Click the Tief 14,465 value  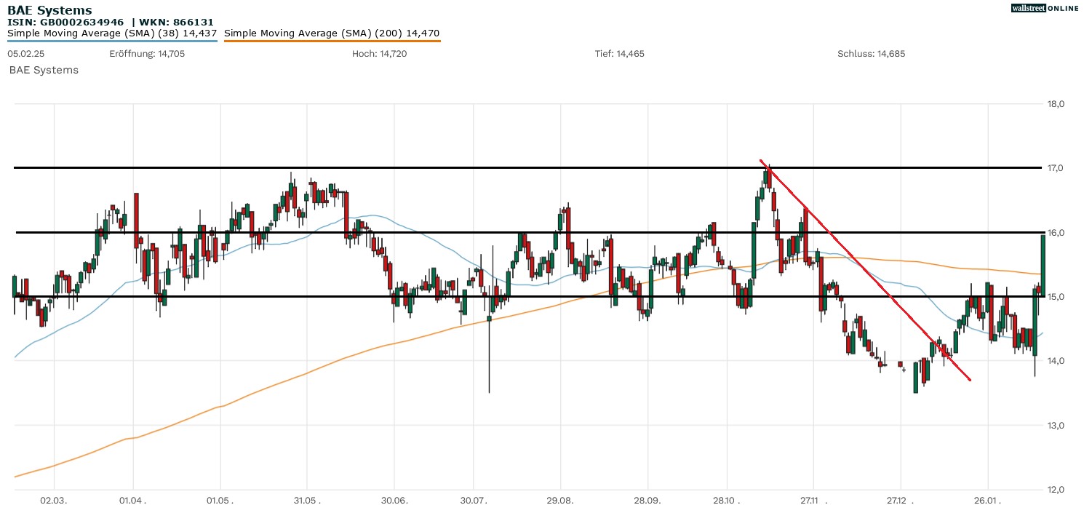click(x=619, y=54)
